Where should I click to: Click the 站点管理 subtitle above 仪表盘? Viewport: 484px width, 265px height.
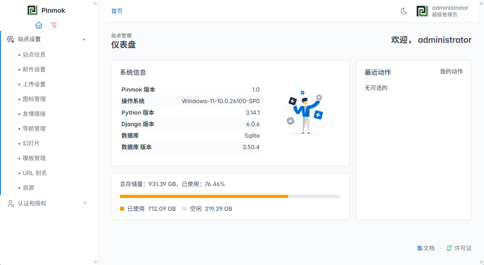click(121, 36)
